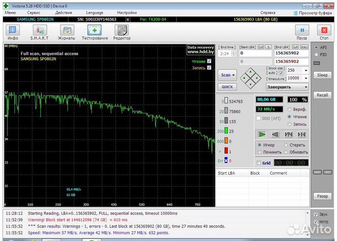The width and height of the screenshot is (337, 241).
Task: Select the PIO radio button
Action: (316, 54)
